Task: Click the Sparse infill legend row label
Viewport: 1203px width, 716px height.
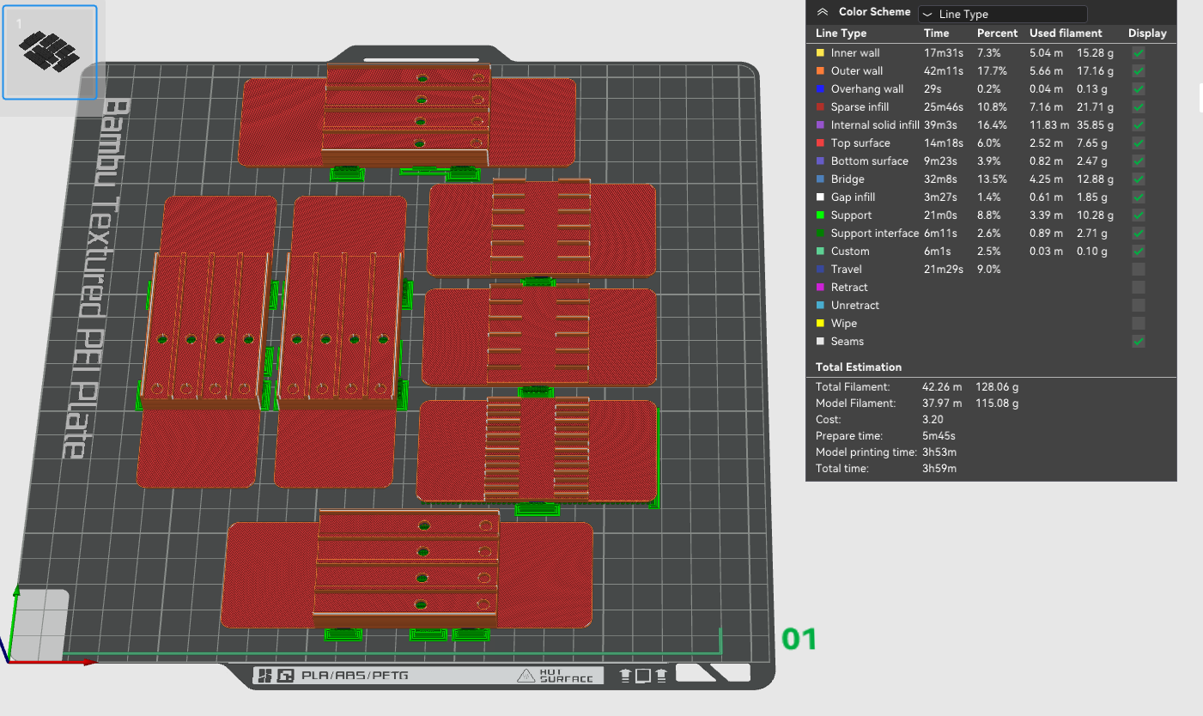Action: tap(860, 107)
